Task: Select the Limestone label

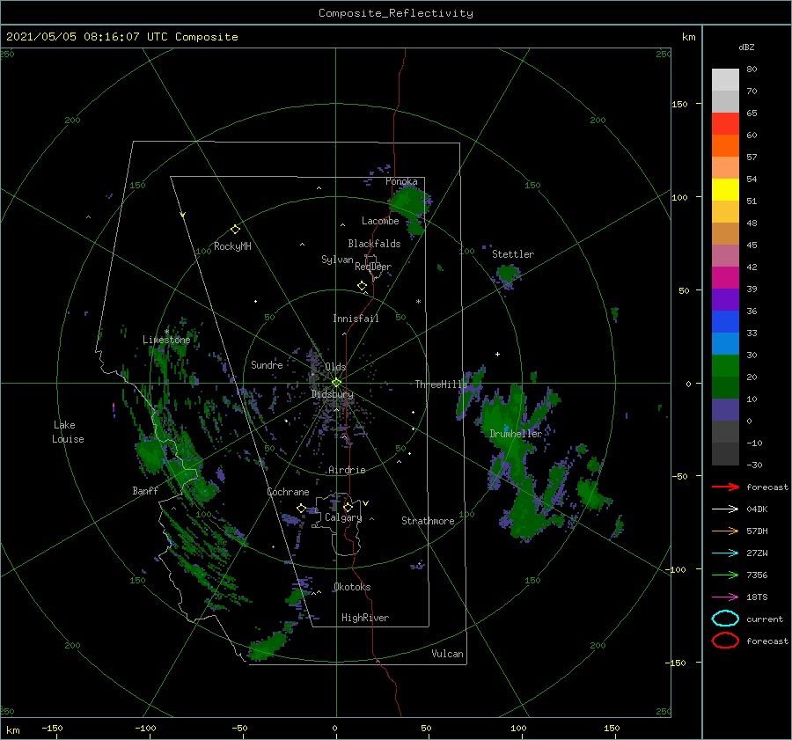Action: [x=166, y=340]
